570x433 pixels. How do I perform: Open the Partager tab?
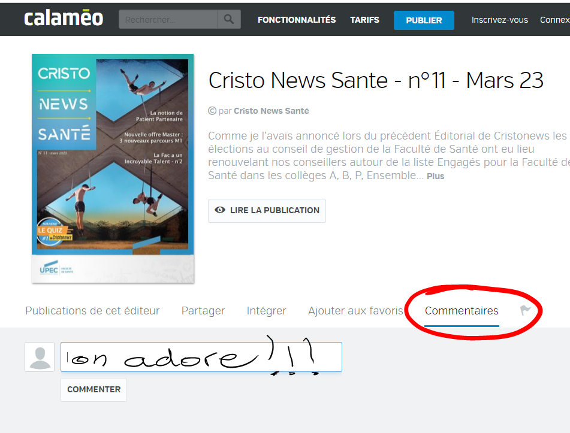point(203,311)
